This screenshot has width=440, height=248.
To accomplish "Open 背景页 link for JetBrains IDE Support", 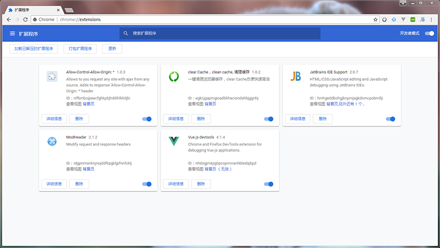I will 332,104.
